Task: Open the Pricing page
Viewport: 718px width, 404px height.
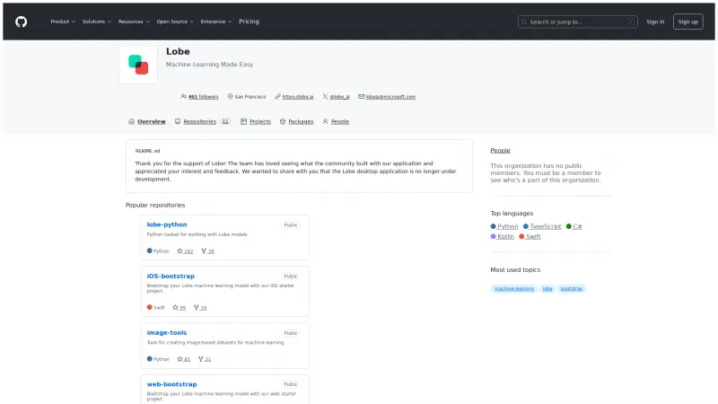Action: (x=249, y=22)
